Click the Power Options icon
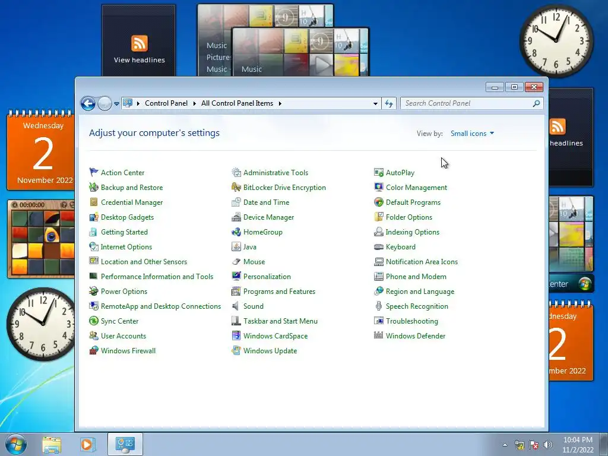 [94, 291]
